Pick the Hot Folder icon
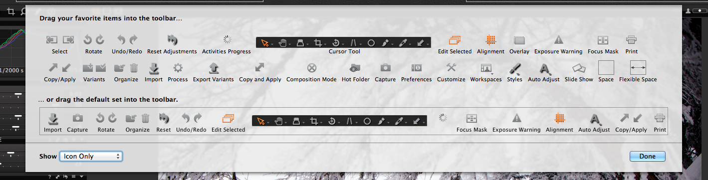The width and height of the screenshot is (708, 180). pos(355,68)
